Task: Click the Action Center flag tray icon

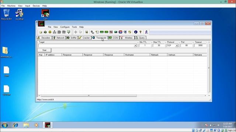Action: pos(206,125)
